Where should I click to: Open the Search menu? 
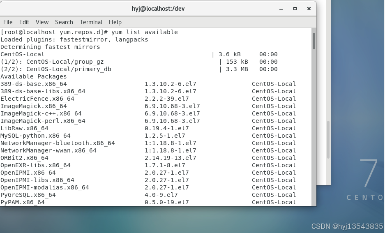64,22
